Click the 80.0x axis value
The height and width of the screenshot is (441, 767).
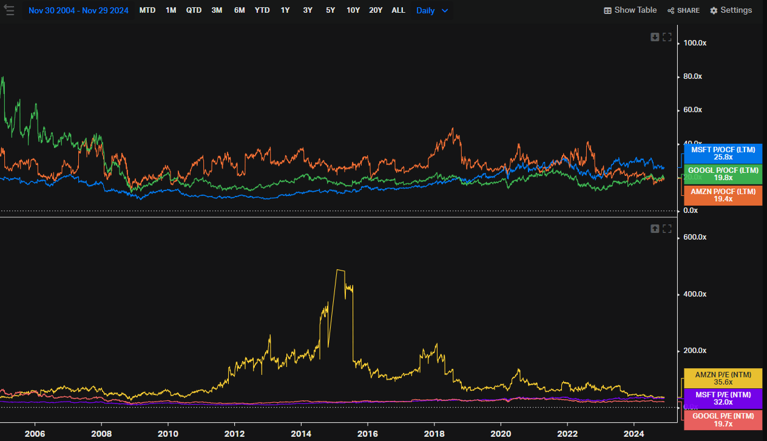693,76
